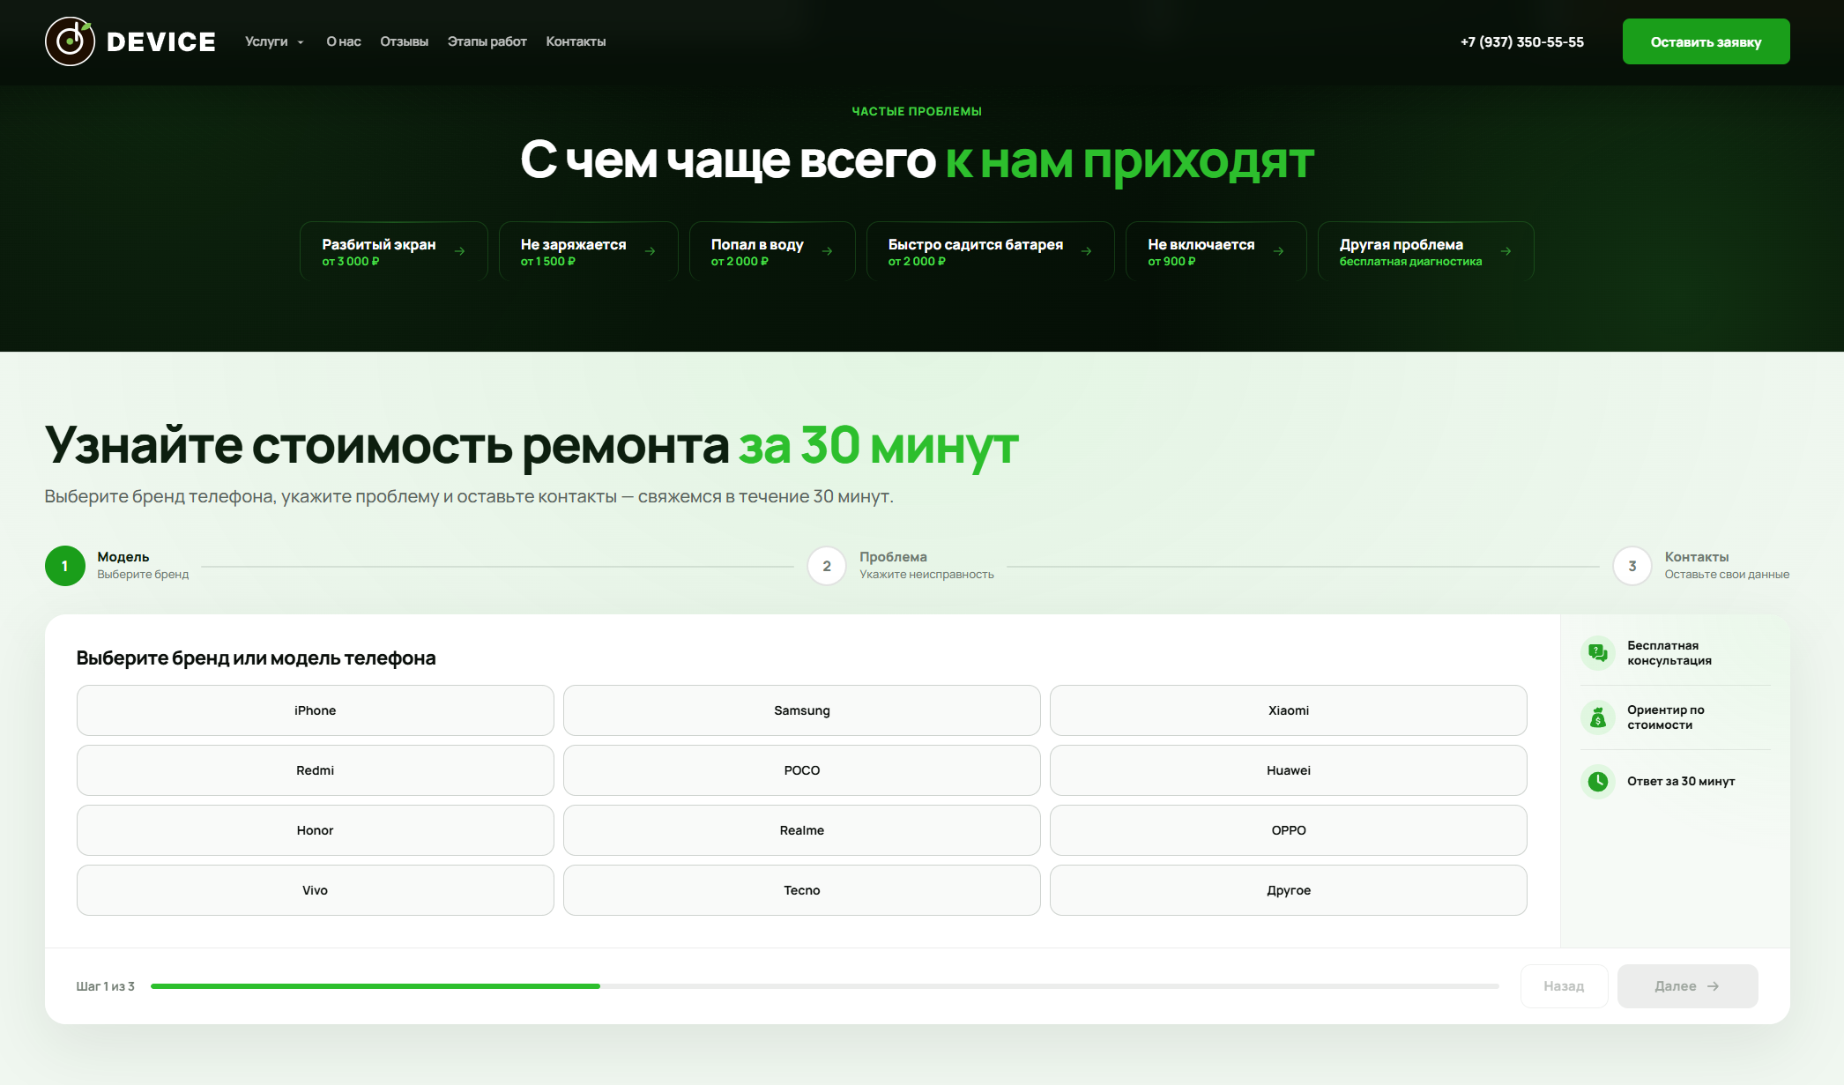This screenshot has width=1844, height=1085.
Task: Click the Оставить заявку button
Action: point(1706,41)
